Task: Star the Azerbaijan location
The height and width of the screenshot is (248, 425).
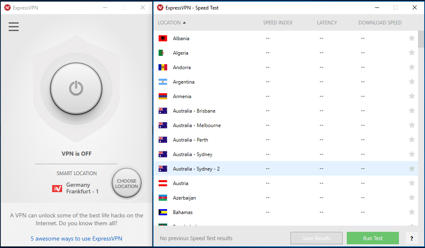Action: click(x=412, y=197)
